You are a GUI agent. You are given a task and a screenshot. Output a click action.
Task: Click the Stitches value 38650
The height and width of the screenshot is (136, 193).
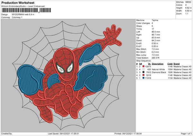pos(188,2)
